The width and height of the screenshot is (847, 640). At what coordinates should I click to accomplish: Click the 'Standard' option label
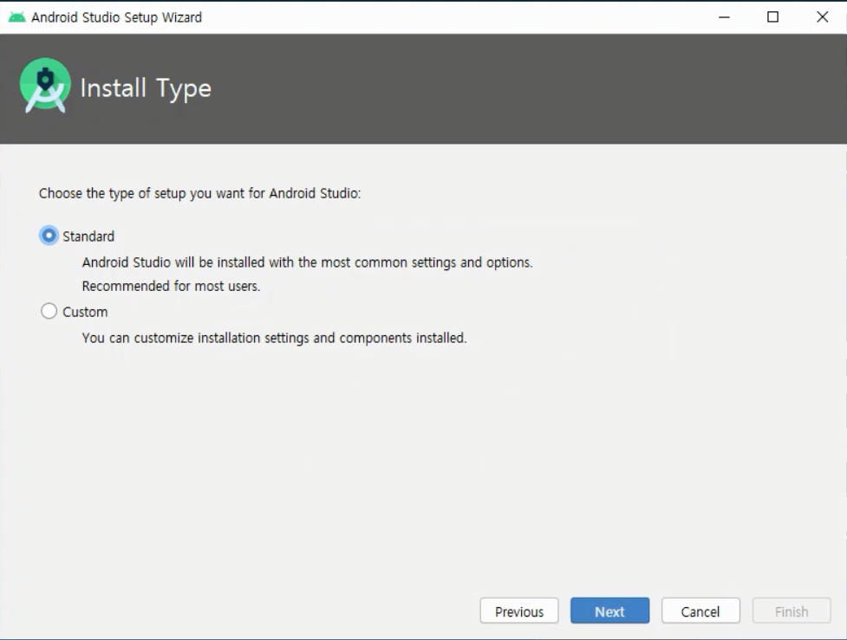tap(88, 236)
